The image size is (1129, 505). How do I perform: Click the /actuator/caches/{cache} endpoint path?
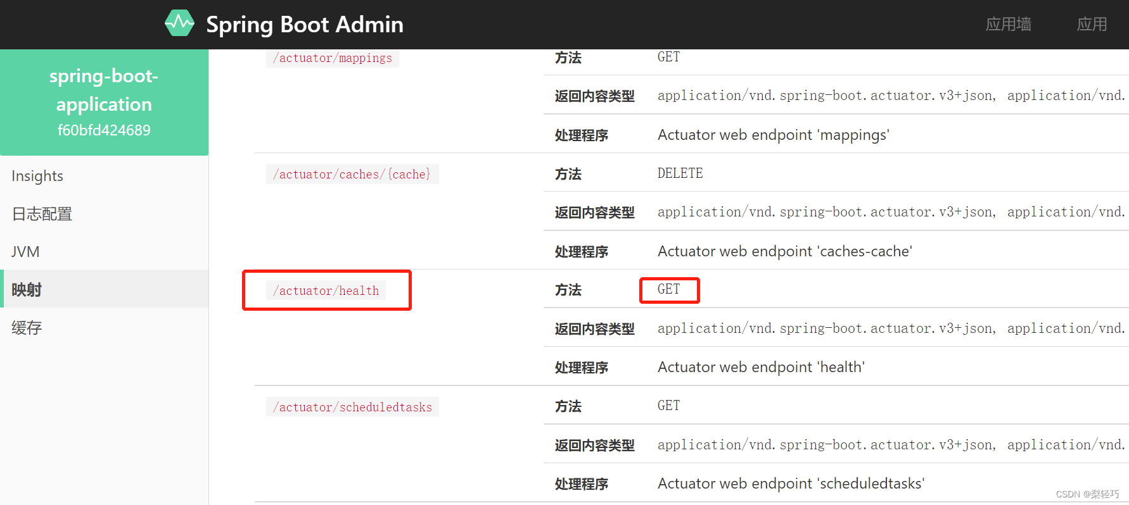click(352, 174)
